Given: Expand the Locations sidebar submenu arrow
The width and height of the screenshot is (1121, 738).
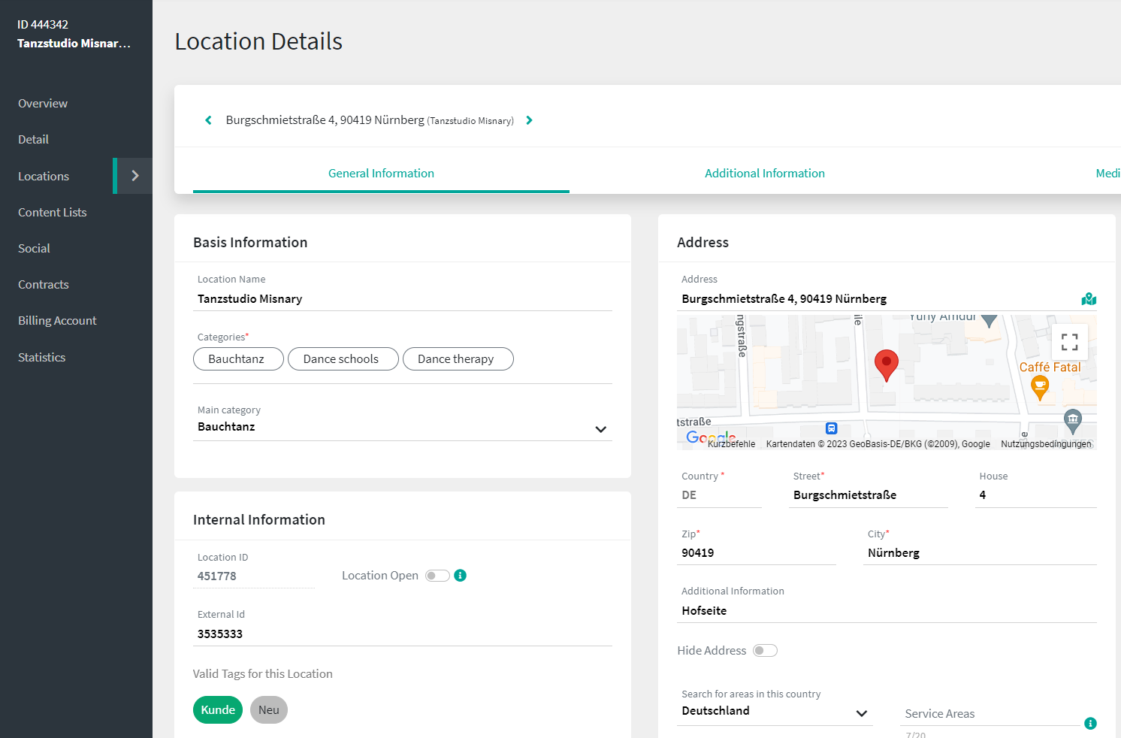Looking at the screenshot, I should click(135, 176).
